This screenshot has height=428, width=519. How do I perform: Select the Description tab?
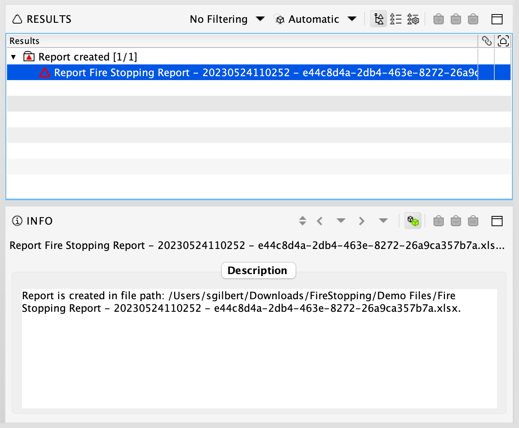tap(259, 271)
